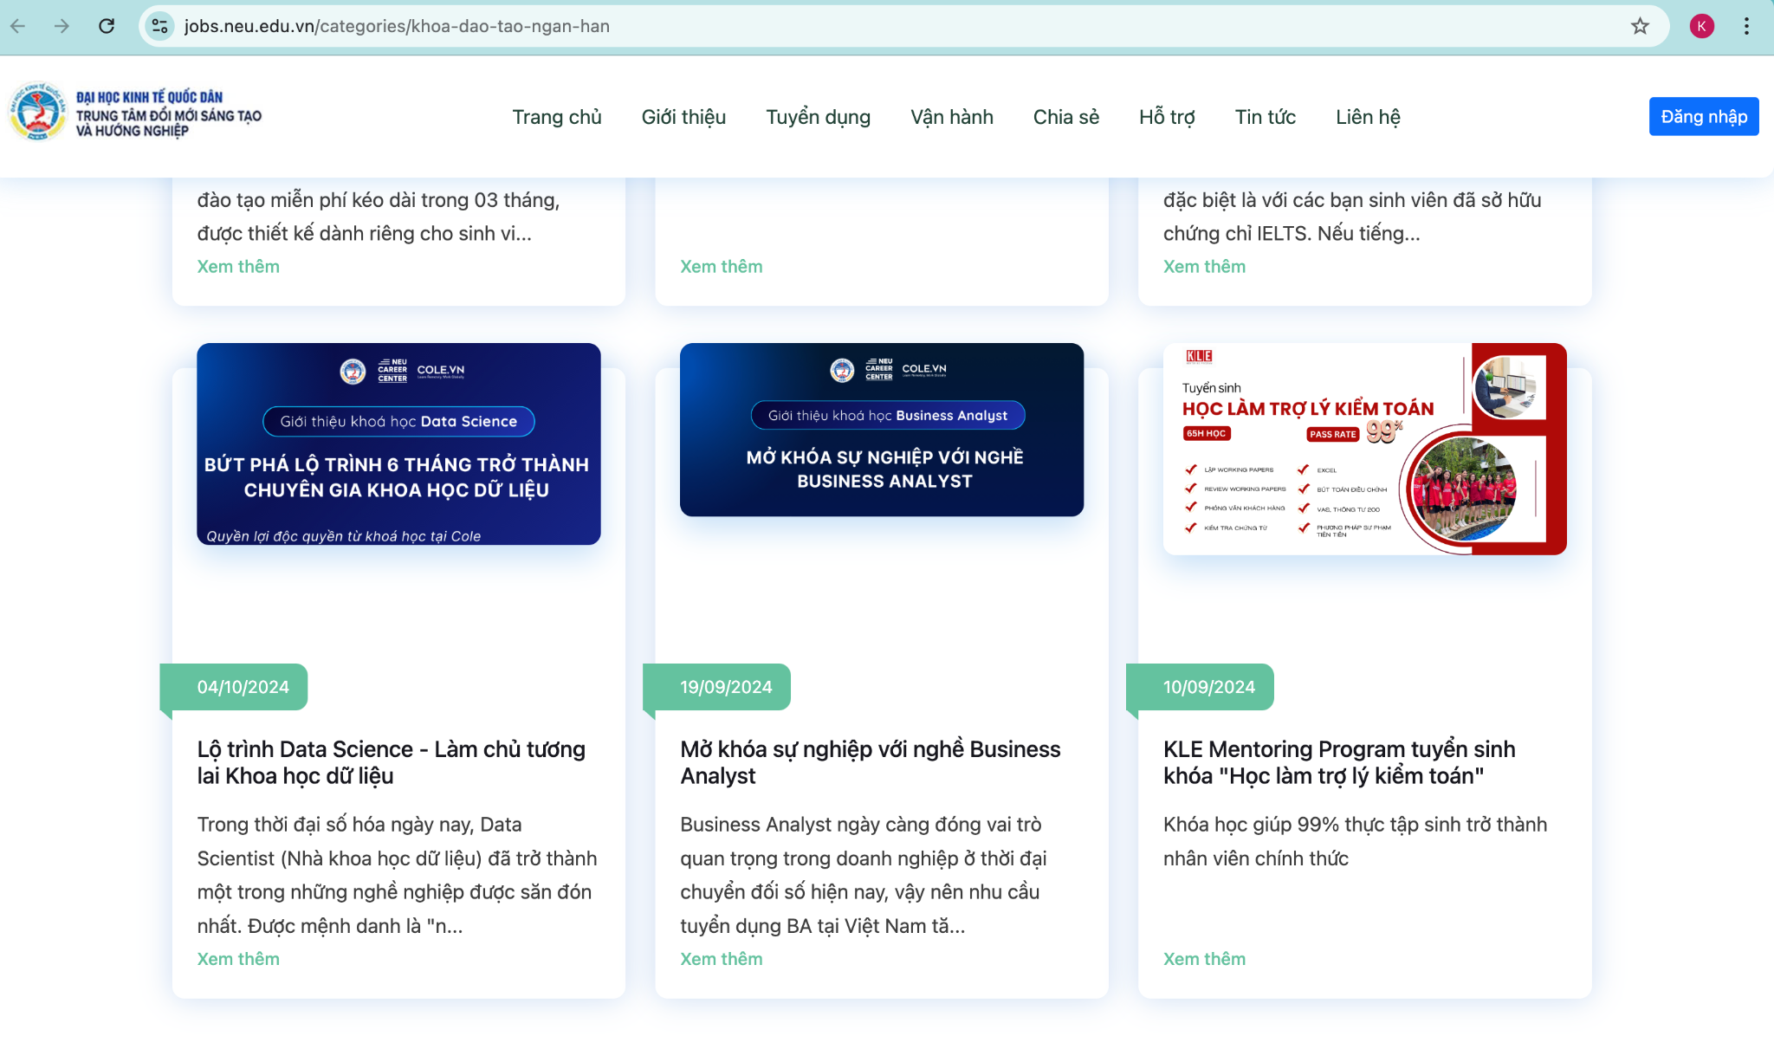Click the KLE kiểm toán banner image

[1364, 449]
